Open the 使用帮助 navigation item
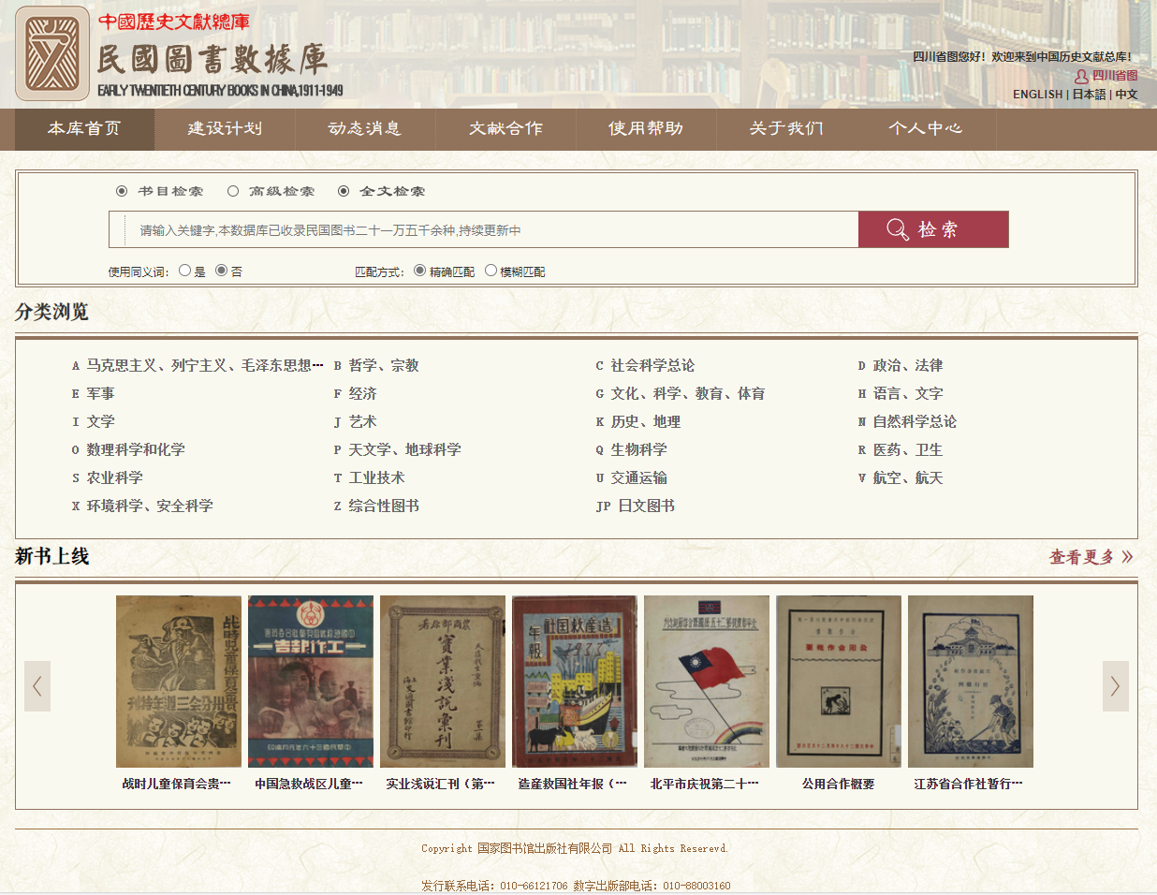Viewport: 1157px width, 895px height. click(645, 128)
